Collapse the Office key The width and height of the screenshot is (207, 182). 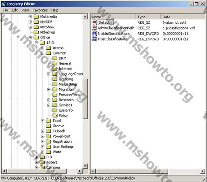click(30, 37)
